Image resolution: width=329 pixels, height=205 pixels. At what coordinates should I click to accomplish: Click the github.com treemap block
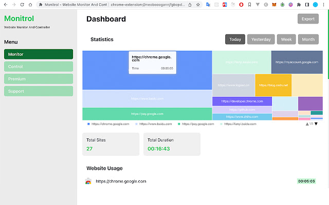point(242,110)
